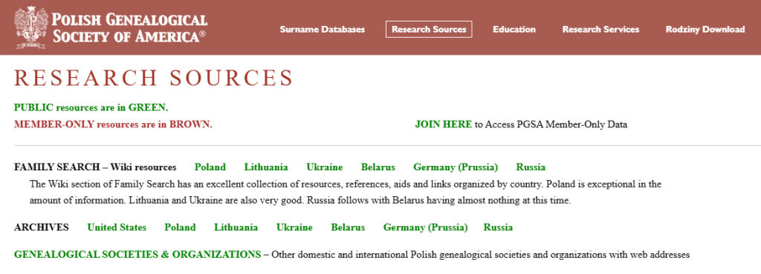The width and height of the screenshot is (761, 274).
Task: Open the Research Services menu
Action: coord(600,30)
